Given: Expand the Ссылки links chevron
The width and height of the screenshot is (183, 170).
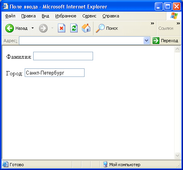Looking at the screenshot, I should [178, 24].
